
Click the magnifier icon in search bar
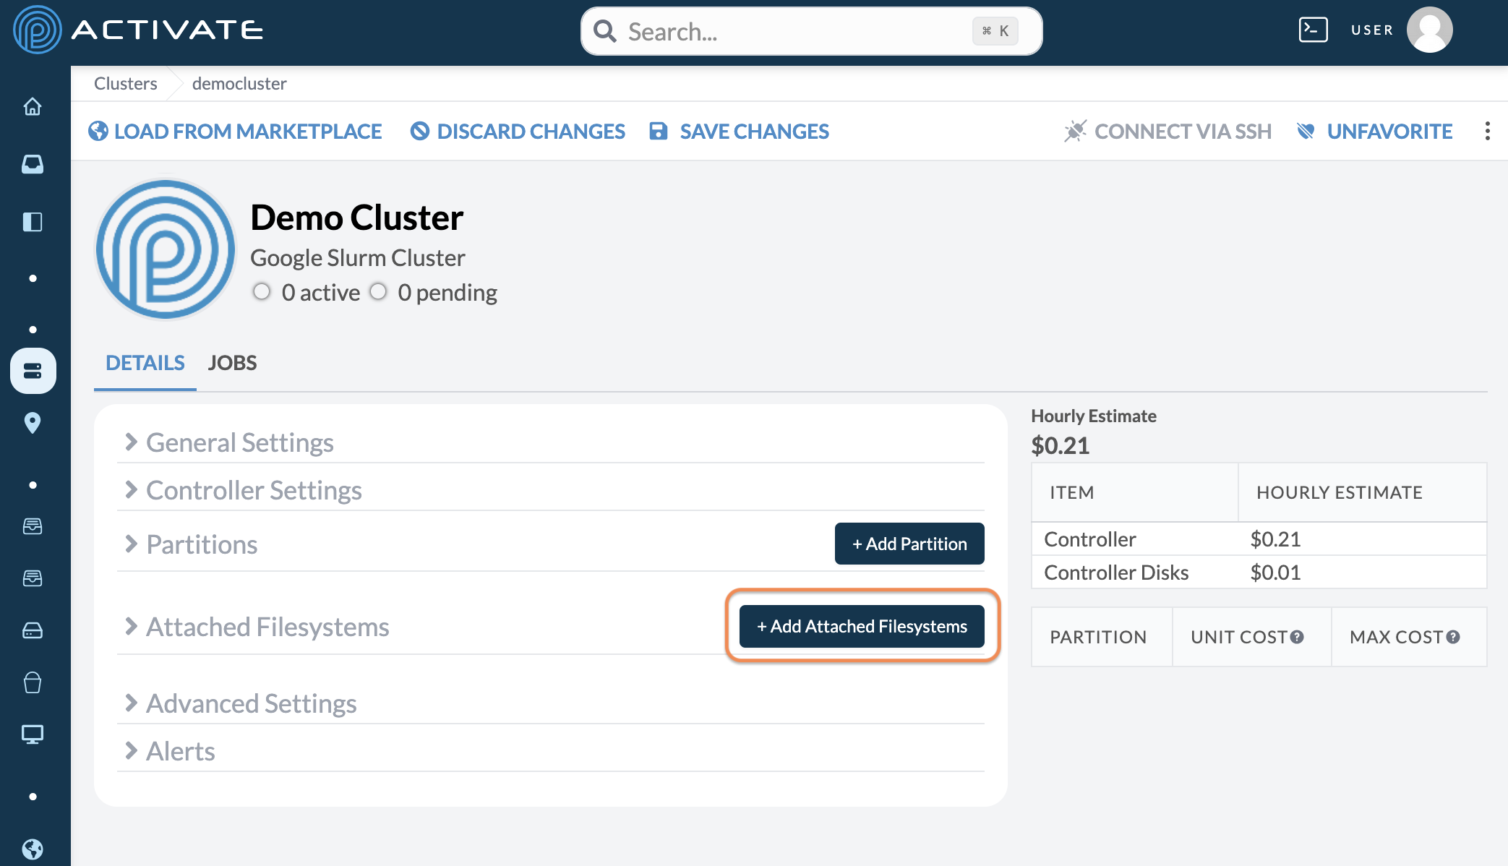click(604, 31)
